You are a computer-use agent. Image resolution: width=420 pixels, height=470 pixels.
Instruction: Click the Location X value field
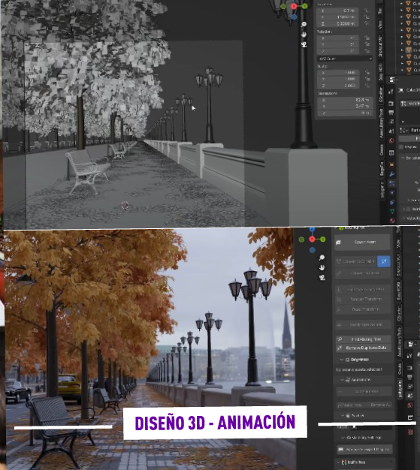point(338,11)
